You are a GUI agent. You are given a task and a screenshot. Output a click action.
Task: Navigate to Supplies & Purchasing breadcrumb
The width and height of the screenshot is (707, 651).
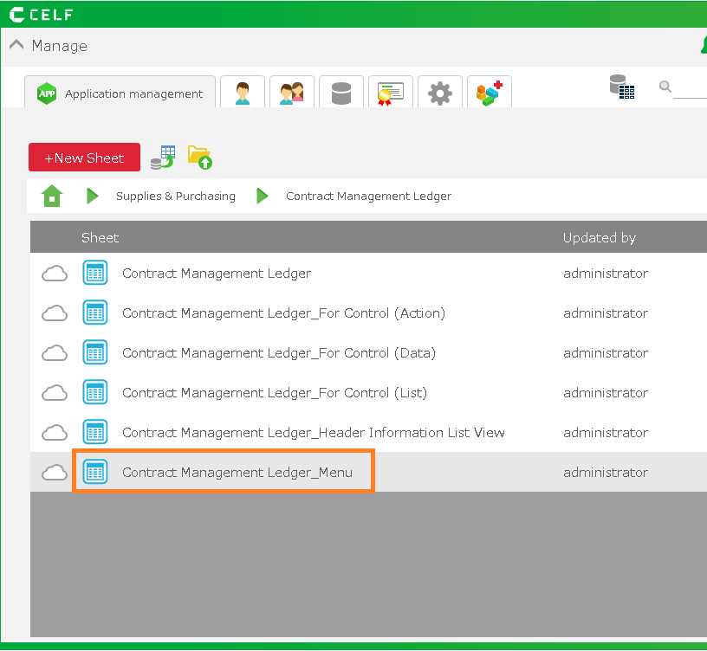tap(176, 197)
